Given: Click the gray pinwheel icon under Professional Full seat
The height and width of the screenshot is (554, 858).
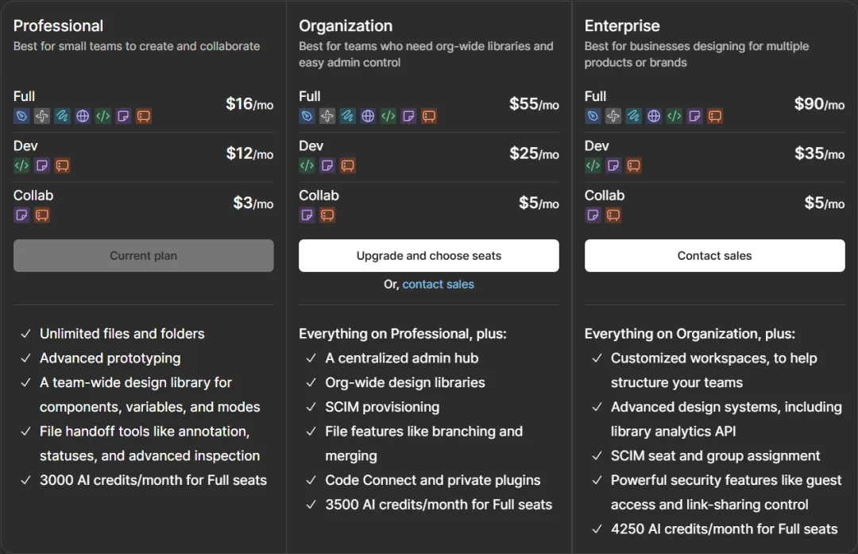Looking at the screenshot, I should coord(41,116).
